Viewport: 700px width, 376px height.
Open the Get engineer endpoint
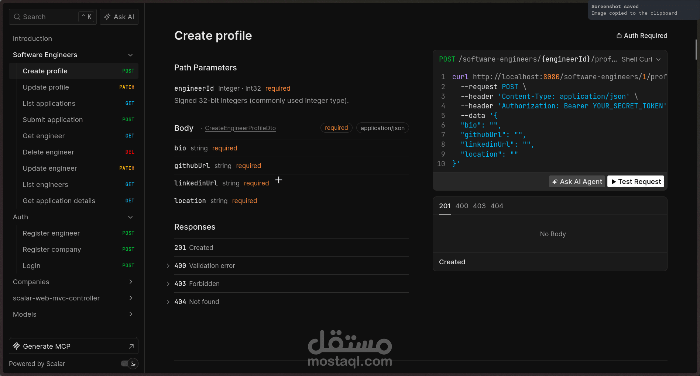(74, 136)
